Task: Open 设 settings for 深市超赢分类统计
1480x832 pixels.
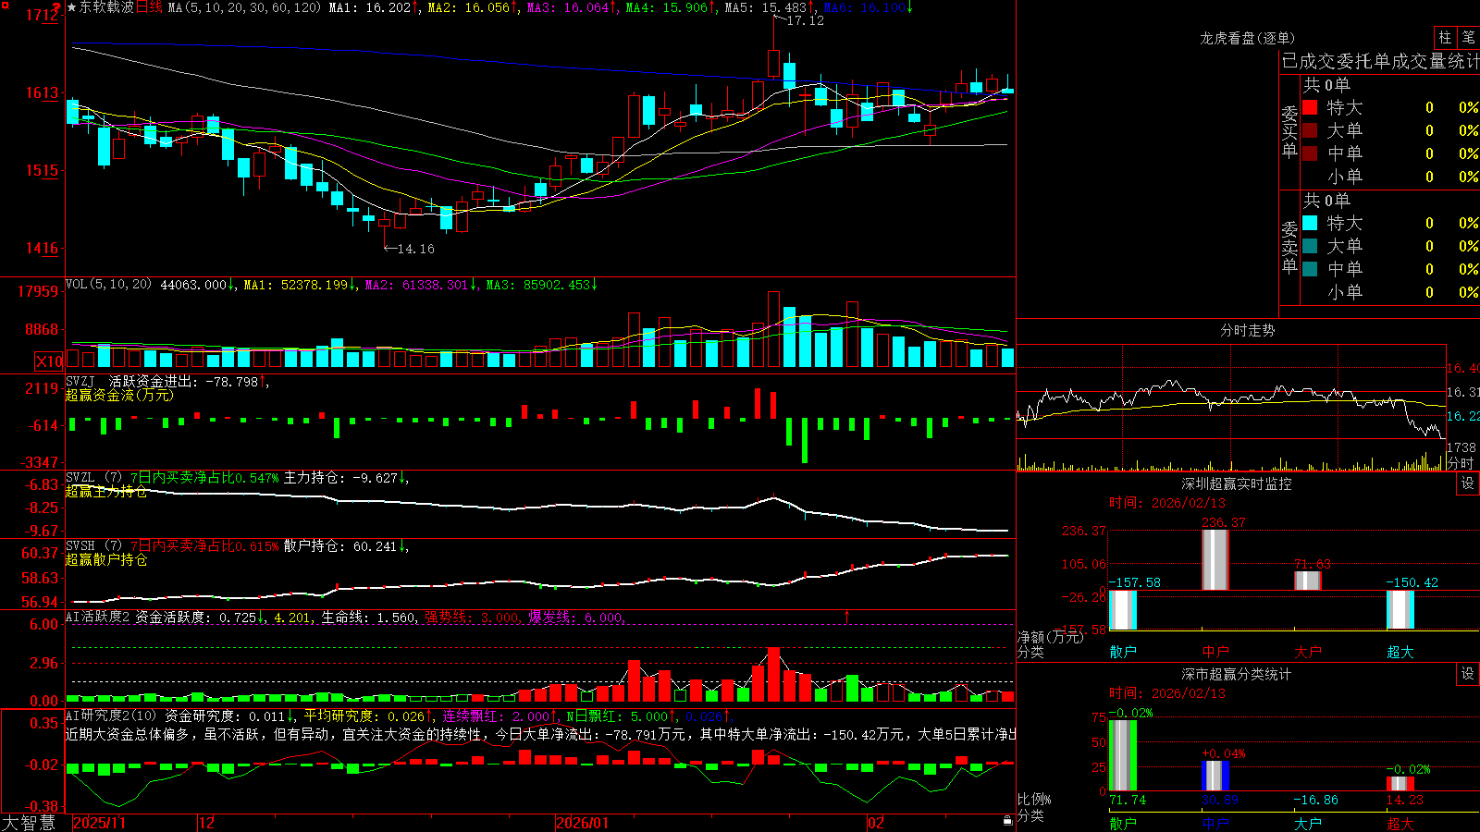Action: click(1468, 674)
